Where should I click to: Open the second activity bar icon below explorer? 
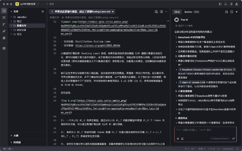pos(4,17)
